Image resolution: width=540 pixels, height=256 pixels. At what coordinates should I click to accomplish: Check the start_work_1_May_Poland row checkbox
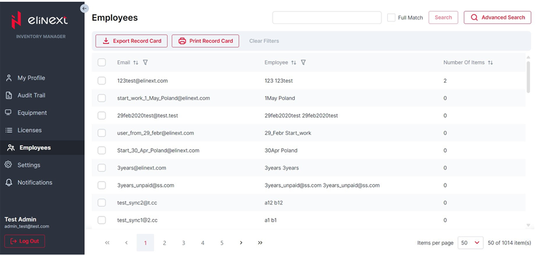tap(102, 98)
